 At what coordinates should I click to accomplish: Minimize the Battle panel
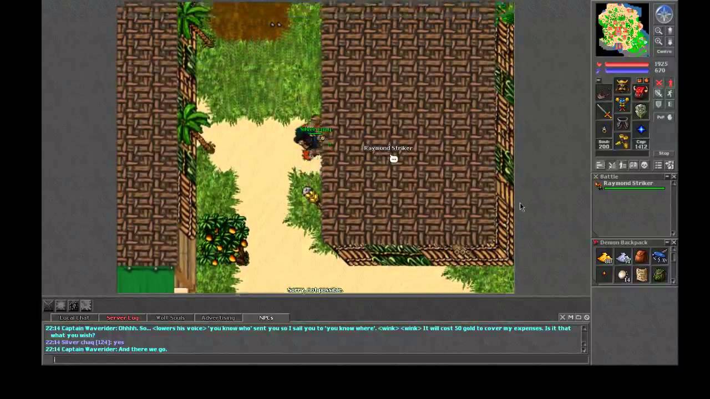point(667,176)
